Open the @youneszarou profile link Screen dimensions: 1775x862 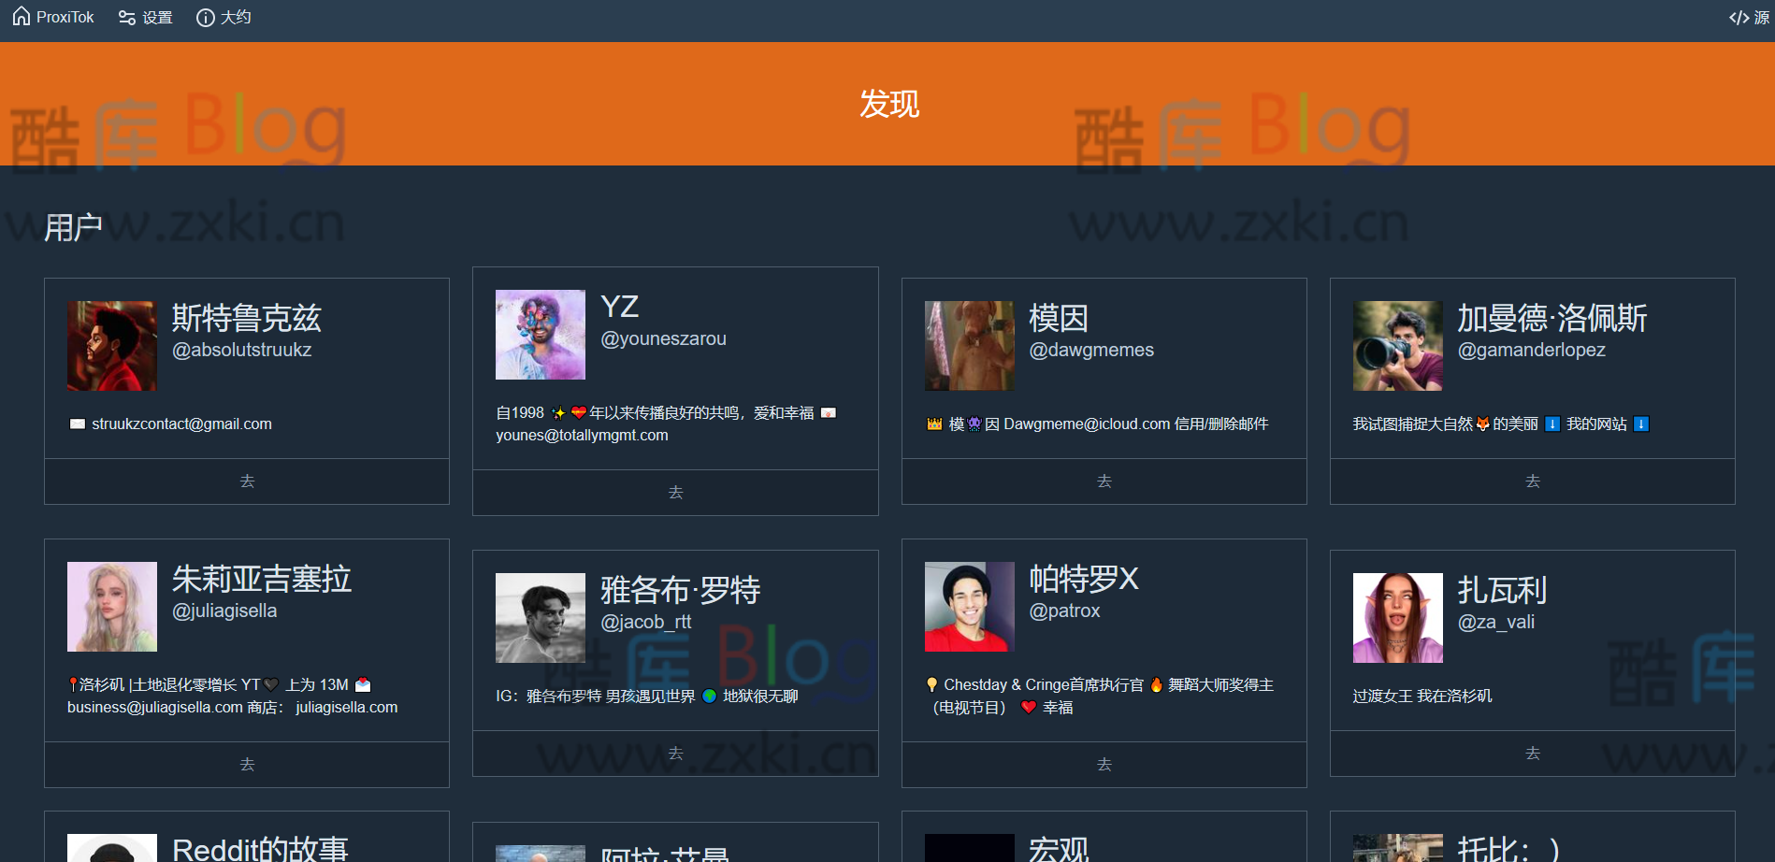[x=663, y=338]
